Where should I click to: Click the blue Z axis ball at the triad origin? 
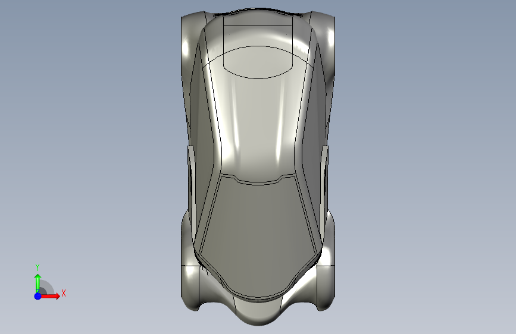coord(38,296)
